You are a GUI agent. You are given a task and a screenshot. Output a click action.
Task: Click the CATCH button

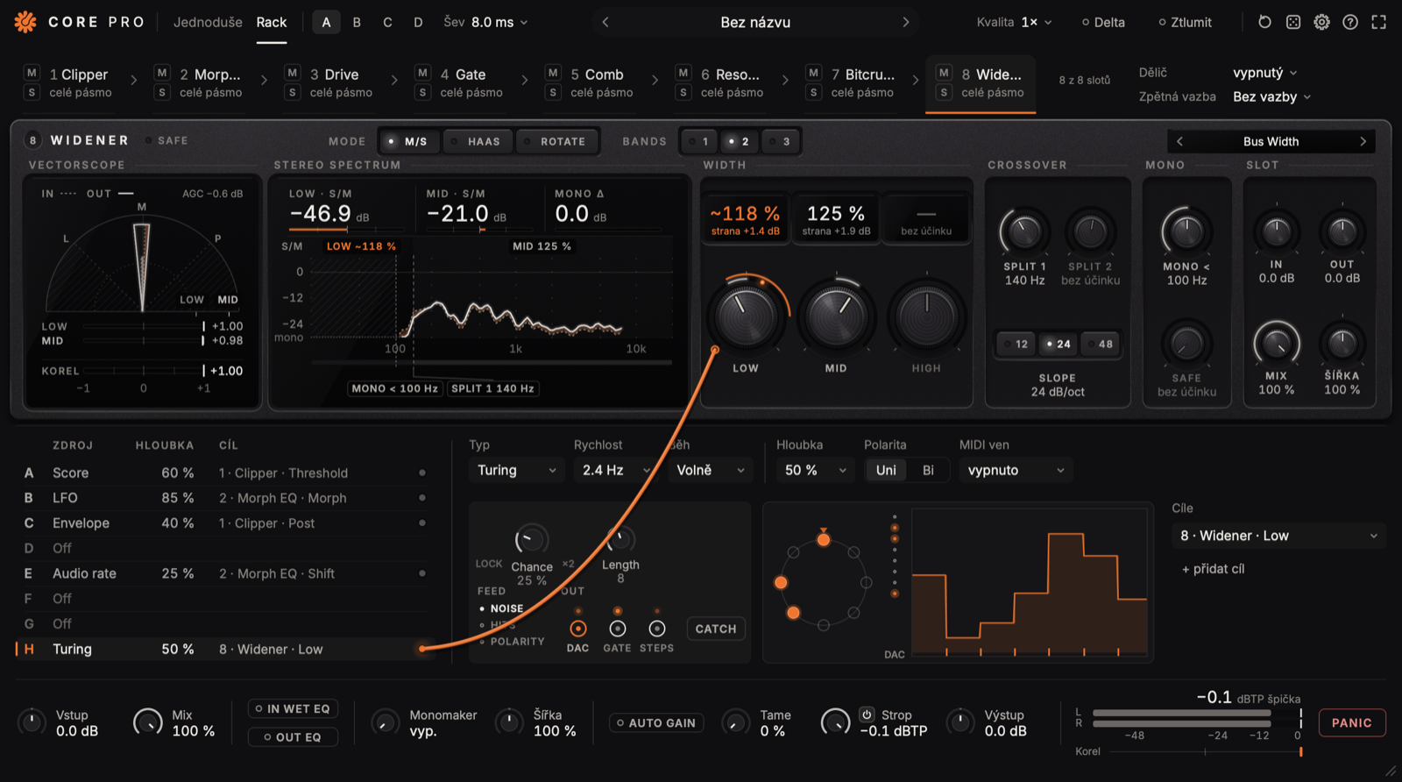click(716, 629)
